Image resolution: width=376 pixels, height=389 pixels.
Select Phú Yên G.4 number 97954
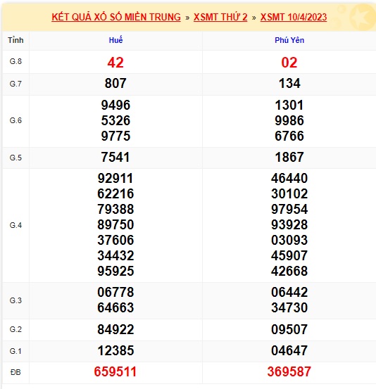pos(289,209)
